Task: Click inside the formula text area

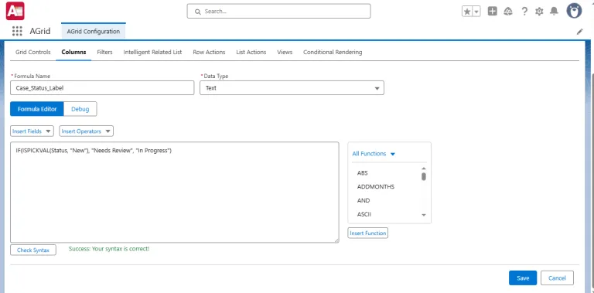Action: [x=175, y=192]
